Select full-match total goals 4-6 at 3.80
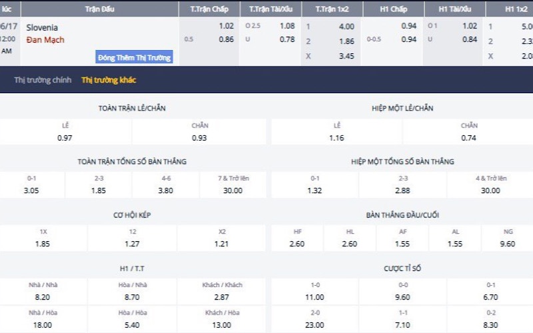The image size is (533, 333). (165, 190)
